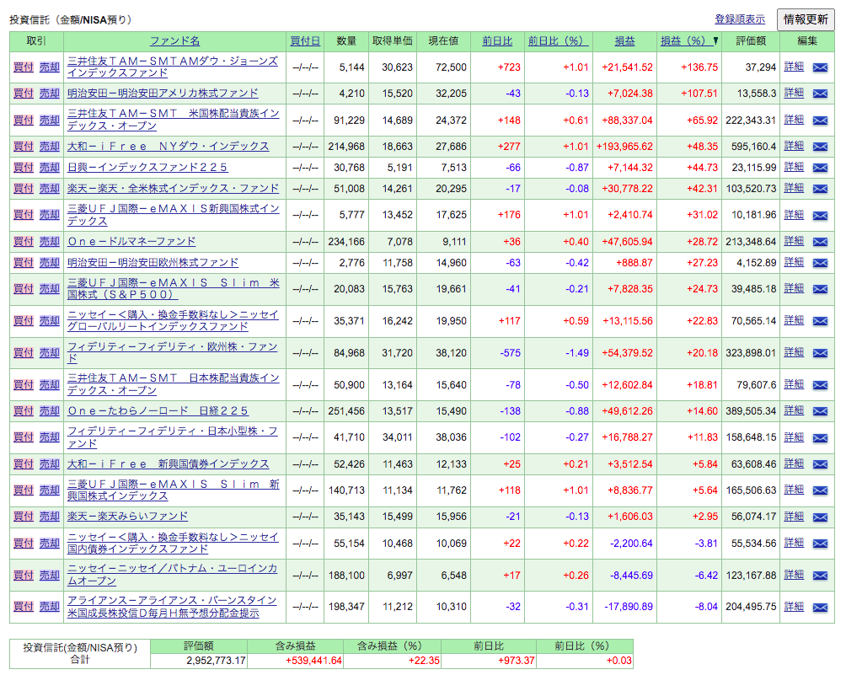846x675 pixels.
Task: Open fund link 楽天・全米株式インデックス・ファンド
Action: pos(174,188)
